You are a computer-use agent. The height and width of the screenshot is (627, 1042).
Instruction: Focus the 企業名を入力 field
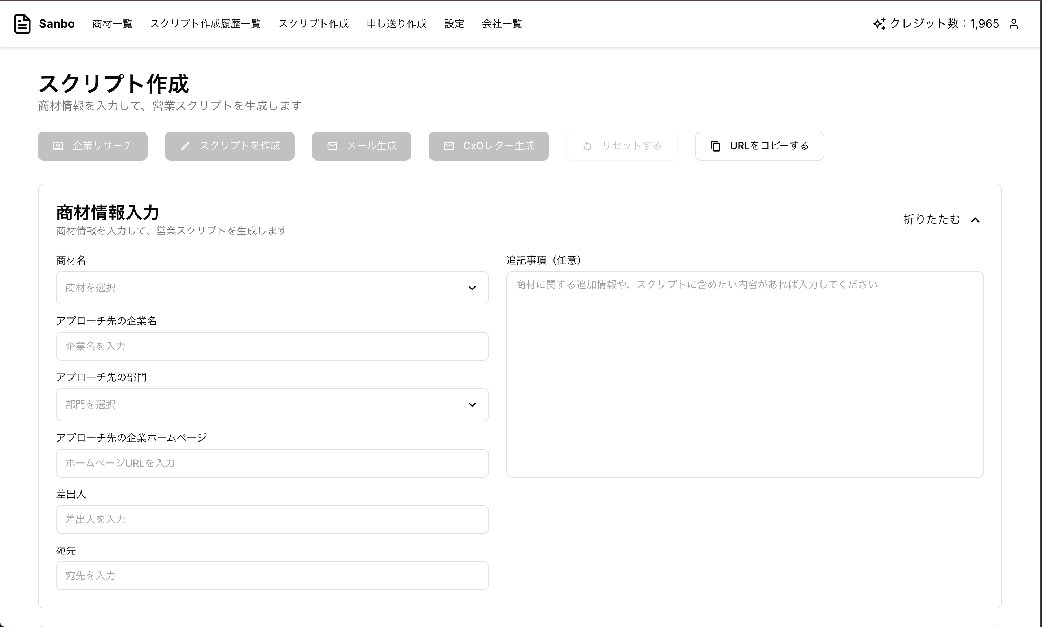pyautogui.click(x=272, y=346)
